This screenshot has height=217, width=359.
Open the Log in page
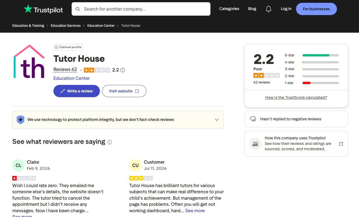coord(286,9)
